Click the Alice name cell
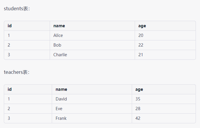 58,35
